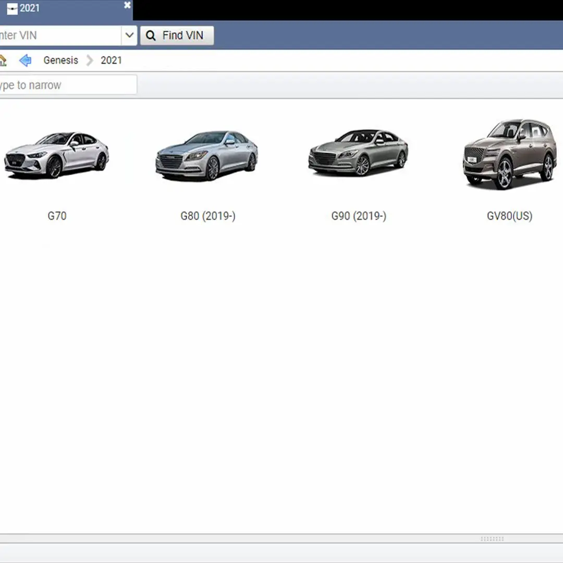Select the G70 model label
The width and height of the screenshot is (563, 563).
[x=57, y=216]
